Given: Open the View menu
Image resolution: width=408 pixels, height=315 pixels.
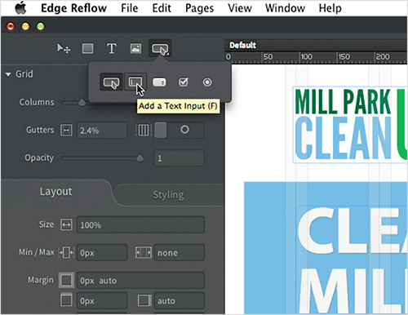Looking at the screenshot, I should pos(240,8).
